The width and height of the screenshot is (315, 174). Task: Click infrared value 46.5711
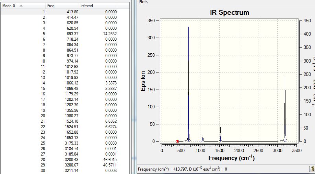click(x=110, y=165)
